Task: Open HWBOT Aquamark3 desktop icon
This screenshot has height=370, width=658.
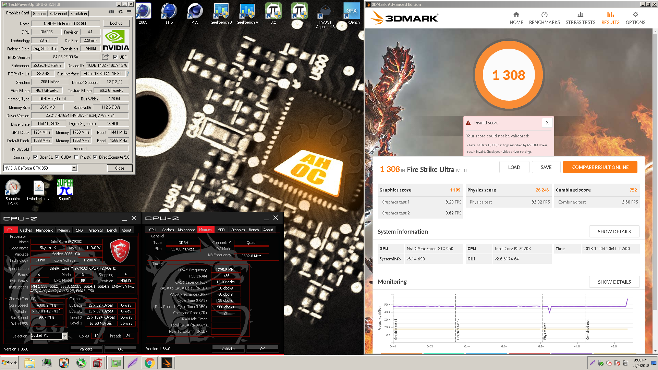Action: [x=325, y=16]
